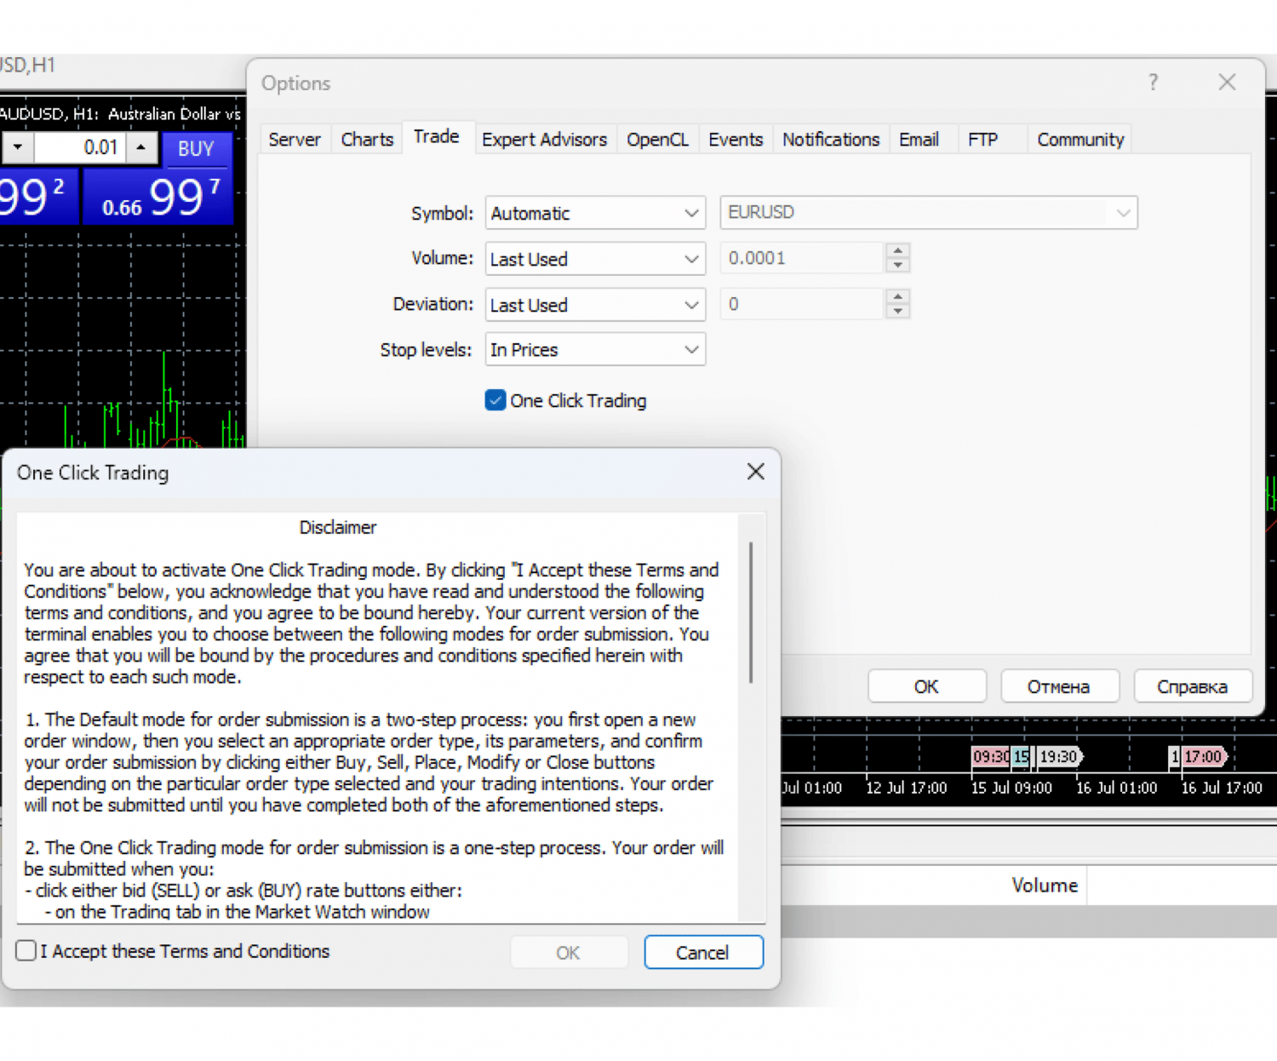The image size is (1277, 1061).
Task: Check I Accept these Terms and Conditions
Action: click(26, 951)
